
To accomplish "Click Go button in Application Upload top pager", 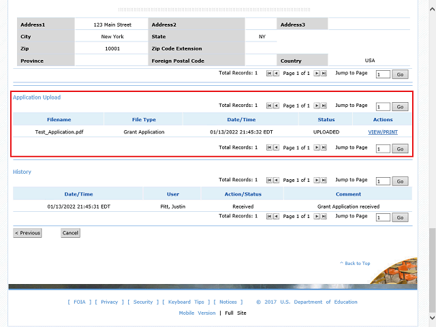I will 401,106.
